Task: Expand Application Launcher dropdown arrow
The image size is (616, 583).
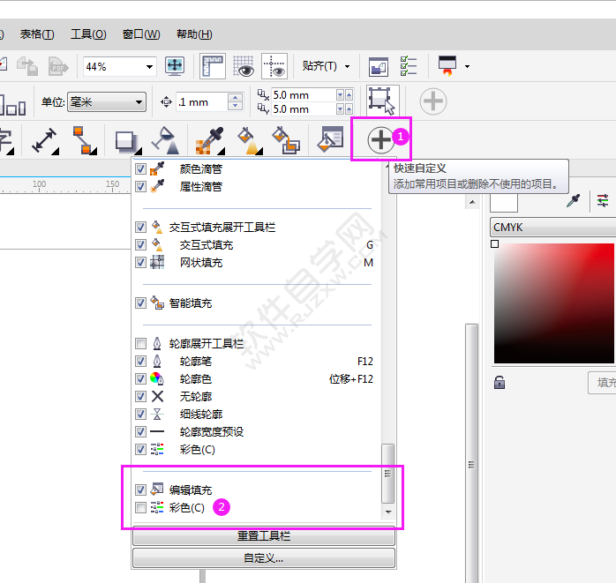Action: coord(467,66)
